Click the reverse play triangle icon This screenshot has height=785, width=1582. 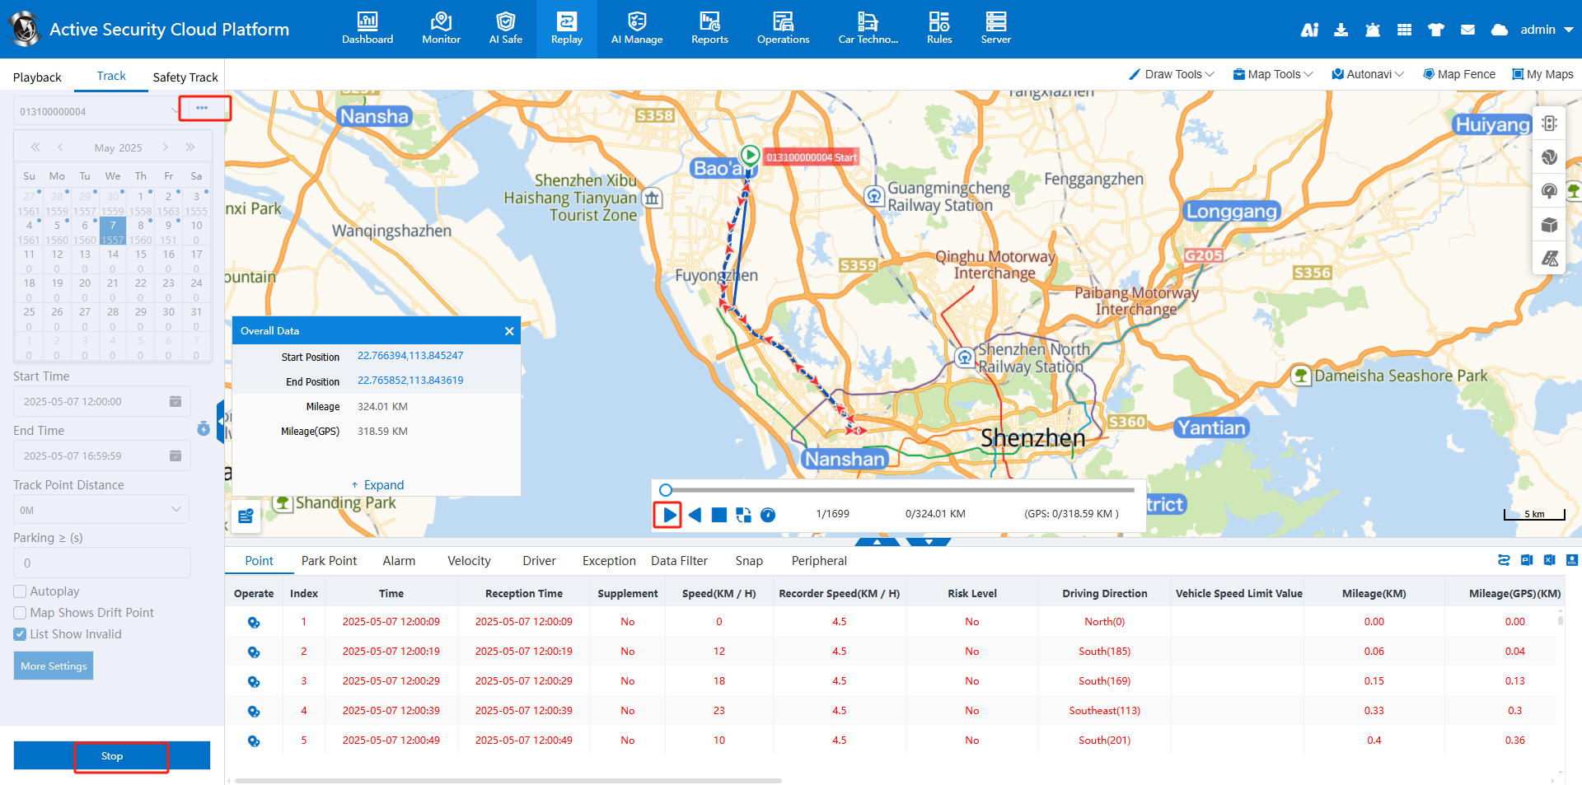tap(695, 515)
